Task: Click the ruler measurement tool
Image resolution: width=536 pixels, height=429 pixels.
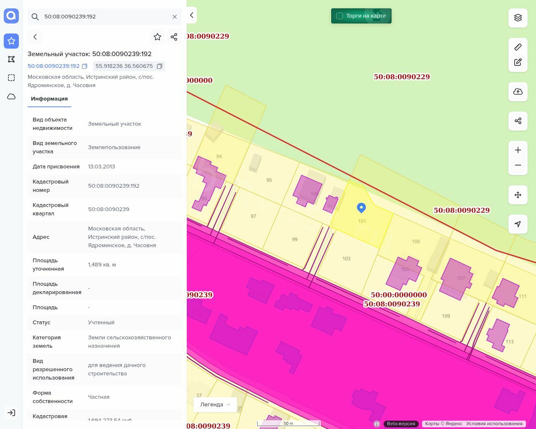Action: [518, 47]
